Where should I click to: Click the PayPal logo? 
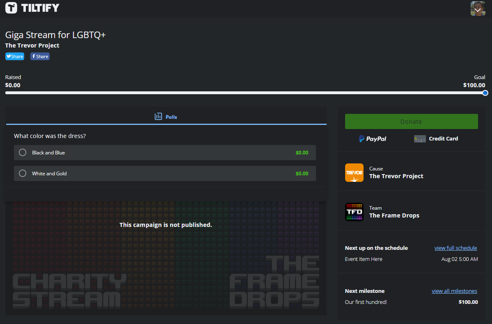click(373, 138)
